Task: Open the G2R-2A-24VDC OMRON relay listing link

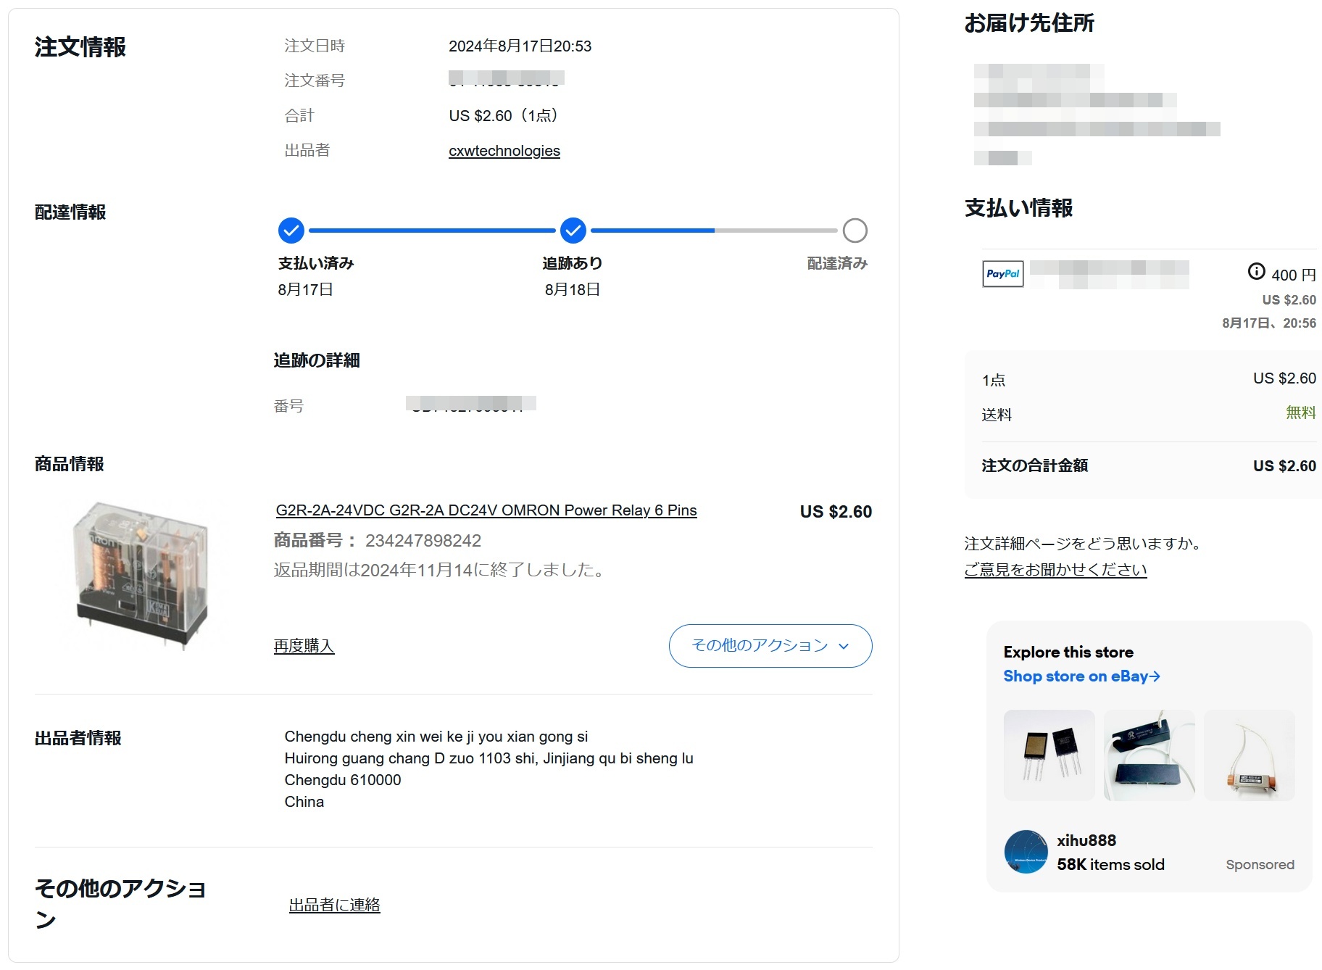Action: tap(486, 510)
